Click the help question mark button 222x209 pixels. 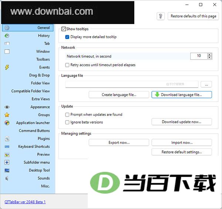(161, 16)
